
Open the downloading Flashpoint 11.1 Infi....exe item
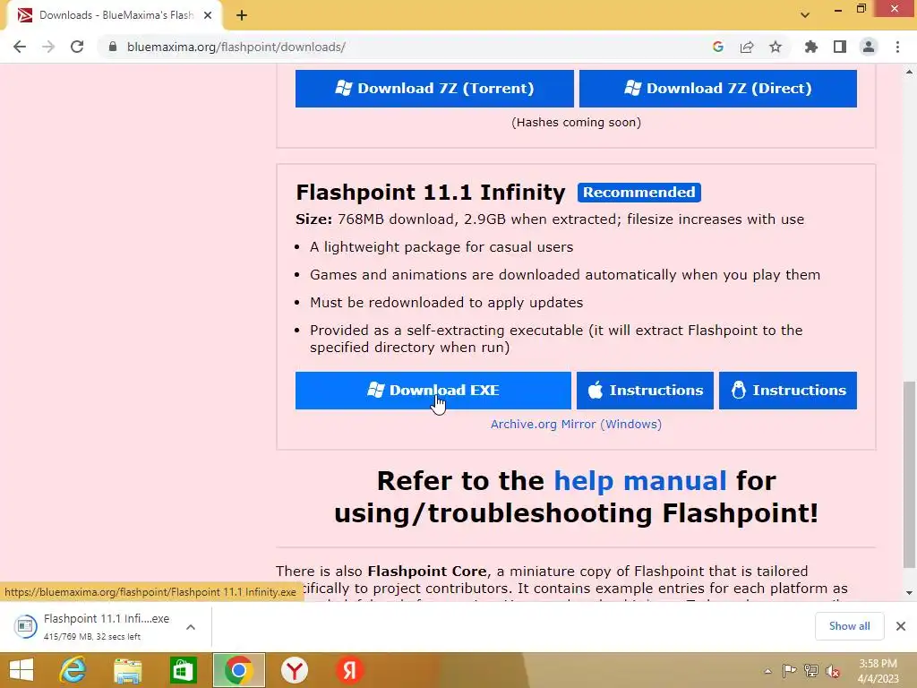tap(107, 626)
